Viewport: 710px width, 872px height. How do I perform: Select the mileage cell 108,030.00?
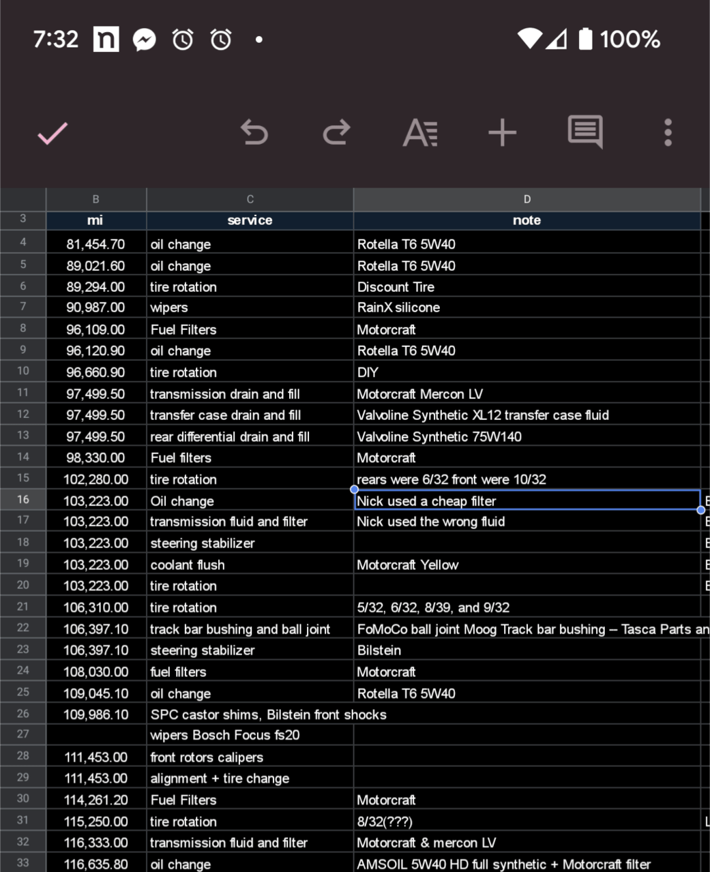point(96,672)
